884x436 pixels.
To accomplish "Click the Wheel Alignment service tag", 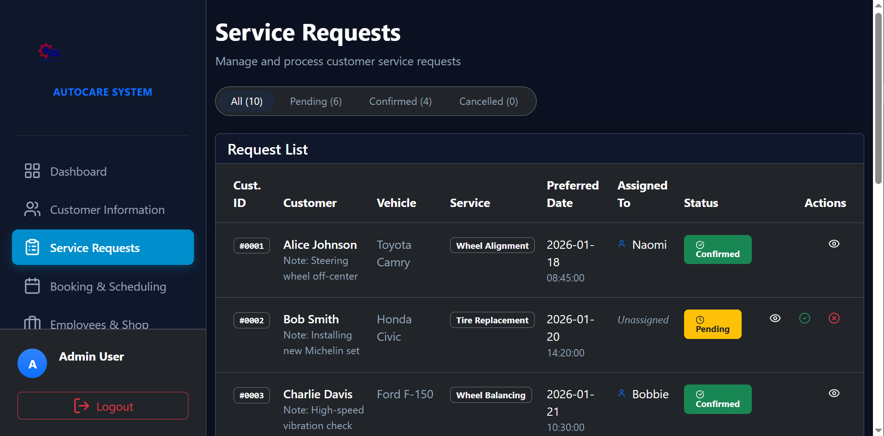I will (x=492, y=246).
